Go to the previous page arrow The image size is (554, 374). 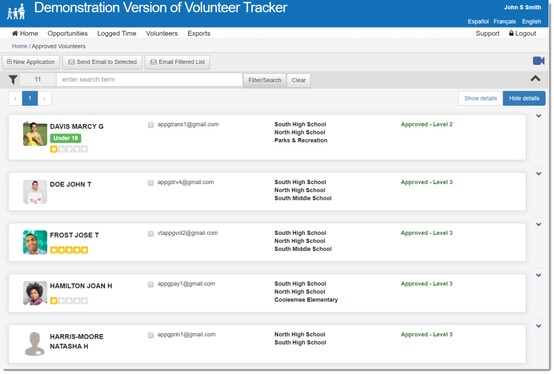click(x=15, y=98)
